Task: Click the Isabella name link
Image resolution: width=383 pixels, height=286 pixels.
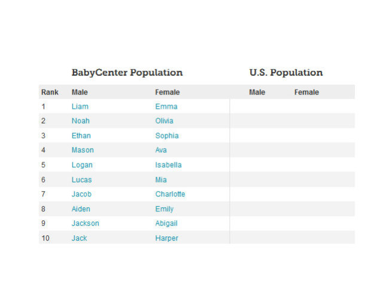Action: pos(168,165)
